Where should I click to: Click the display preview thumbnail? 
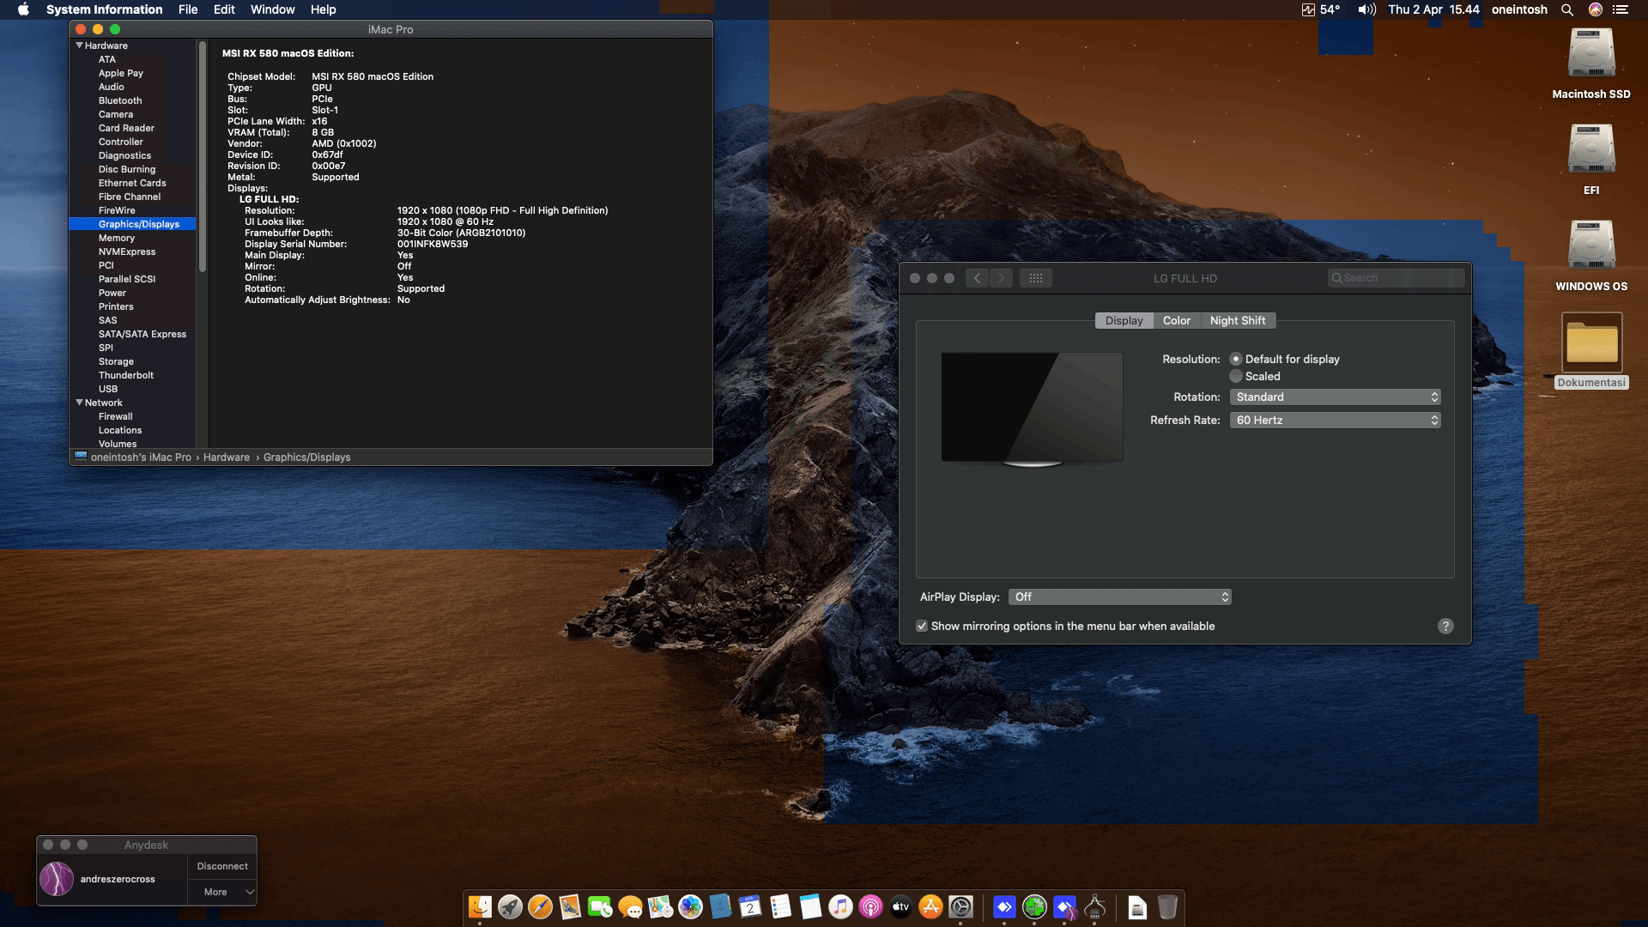(1032, 409)
